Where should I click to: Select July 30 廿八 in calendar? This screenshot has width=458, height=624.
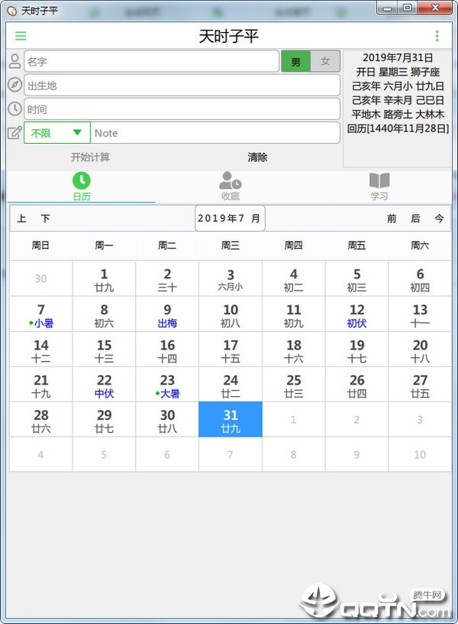167,420
